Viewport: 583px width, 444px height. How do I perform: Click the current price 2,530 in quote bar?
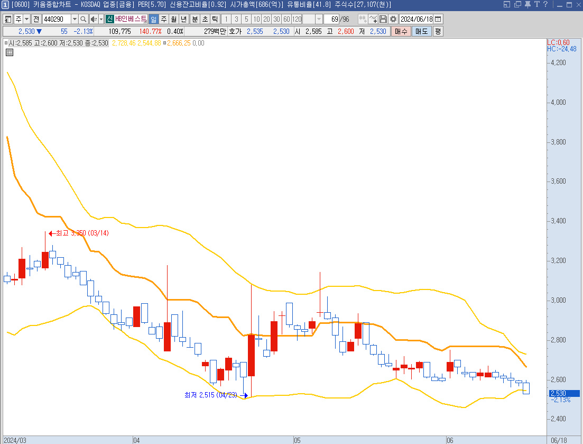click(x=27, y=31)
